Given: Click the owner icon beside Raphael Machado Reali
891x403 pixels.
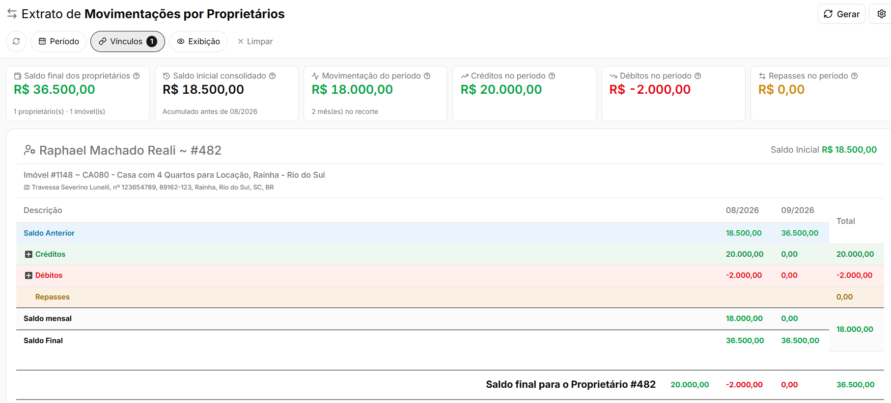Looking at the screenshot, I should coord(29,150).
